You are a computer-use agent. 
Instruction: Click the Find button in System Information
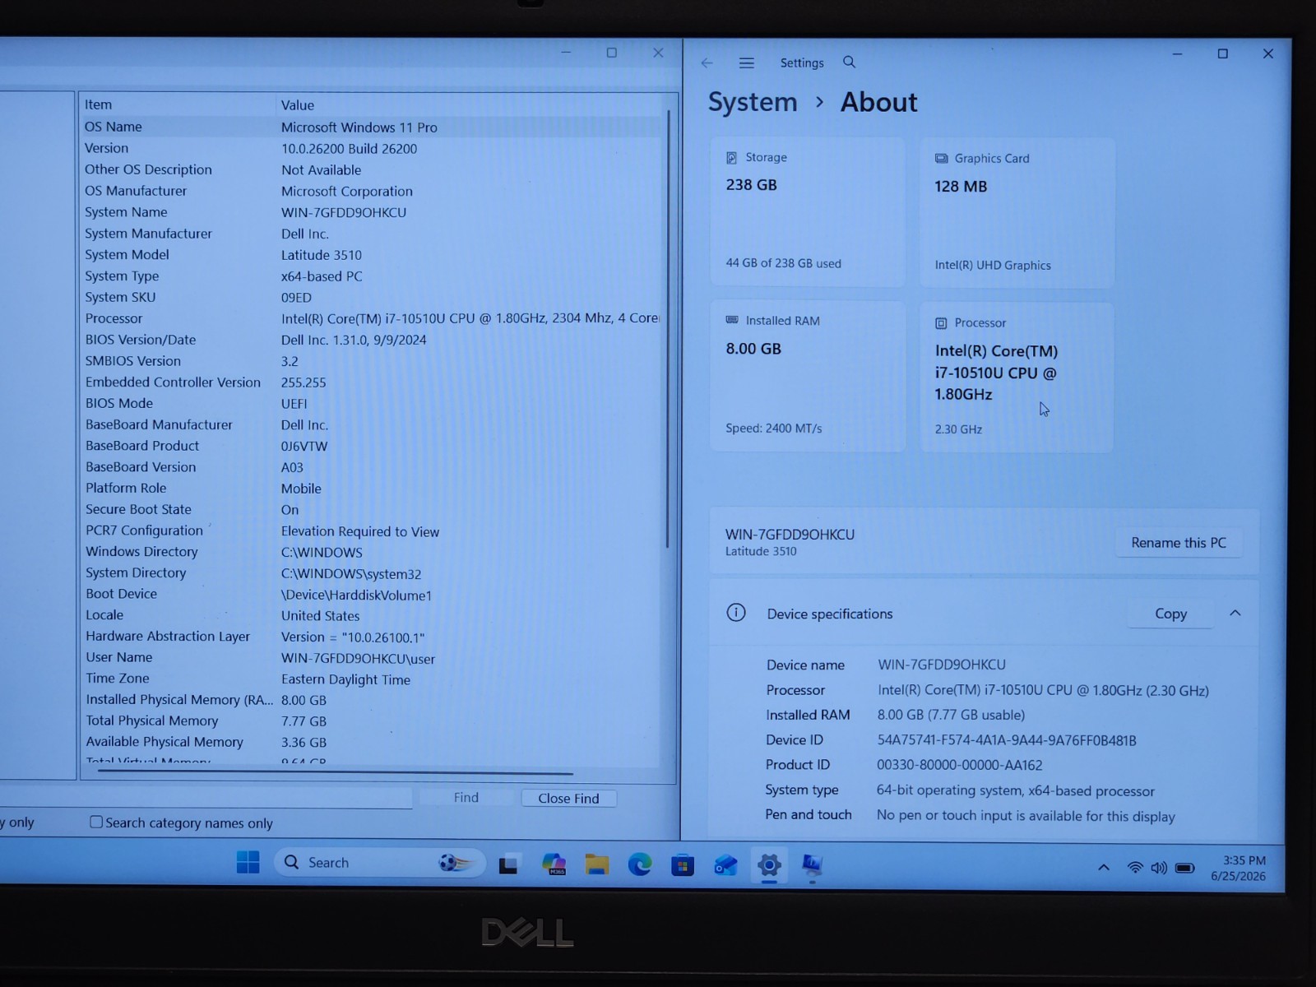[x=466, y=797]
